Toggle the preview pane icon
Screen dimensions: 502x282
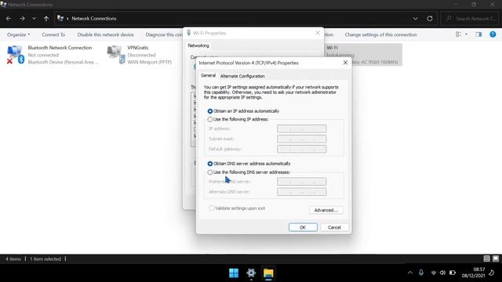point(478,34)
